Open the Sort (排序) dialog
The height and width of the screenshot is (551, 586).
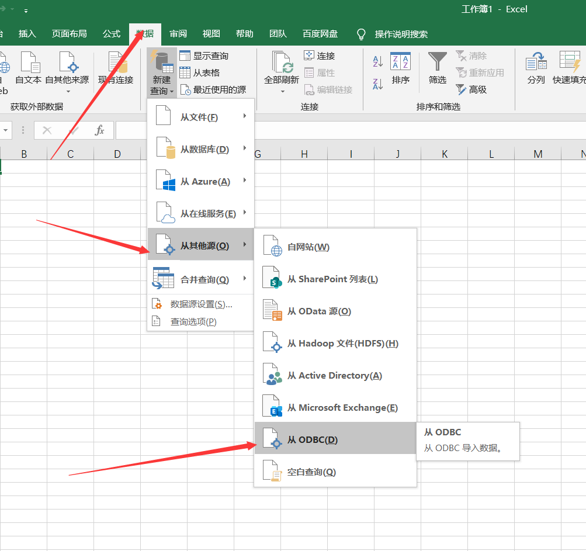click(400, 68)
